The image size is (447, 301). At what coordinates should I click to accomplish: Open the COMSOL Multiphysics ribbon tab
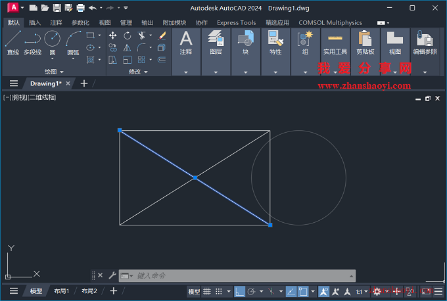click(x=330, y=22)
